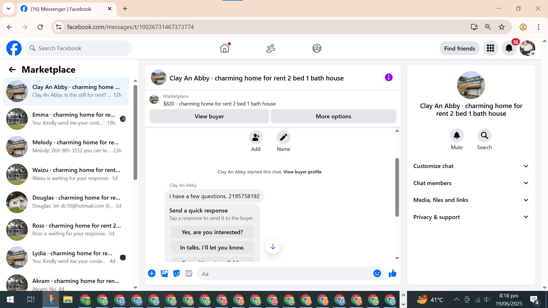Click the browser address bar URL

tap(130, 27)
